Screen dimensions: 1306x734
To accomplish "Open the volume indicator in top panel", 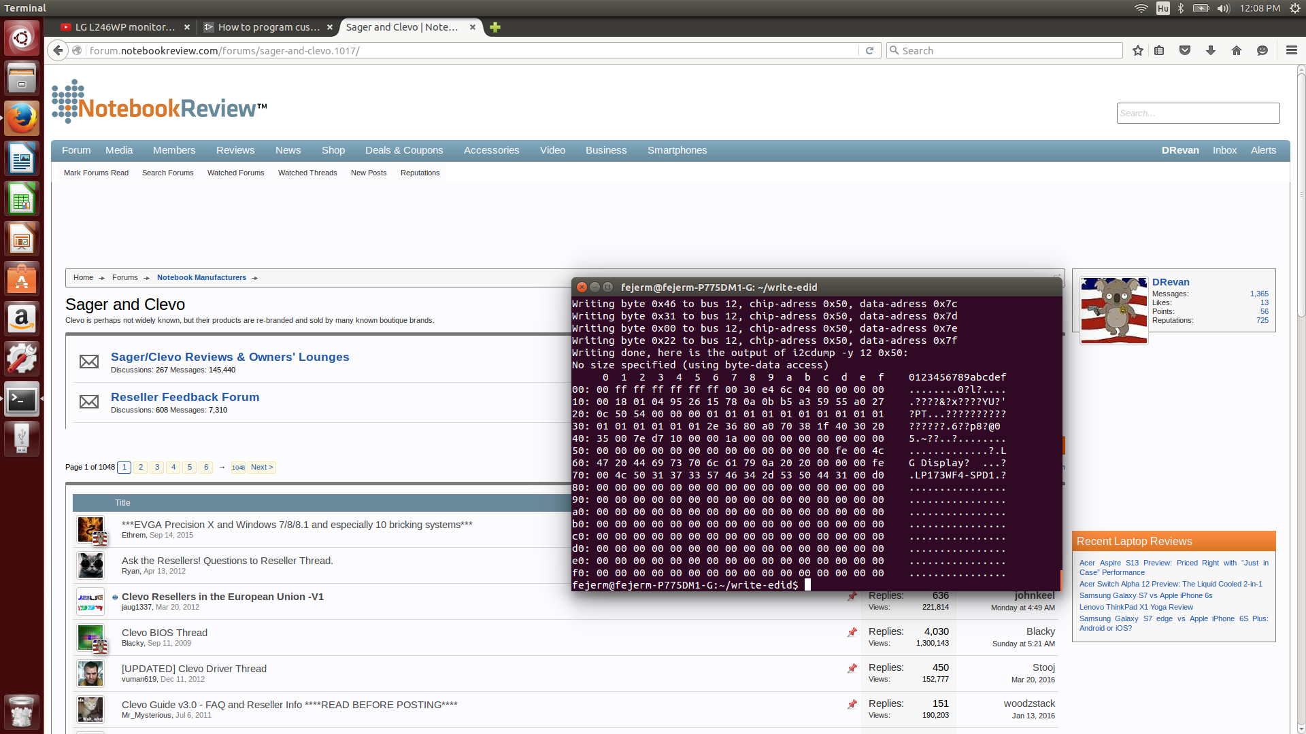I will (1224, 8).
